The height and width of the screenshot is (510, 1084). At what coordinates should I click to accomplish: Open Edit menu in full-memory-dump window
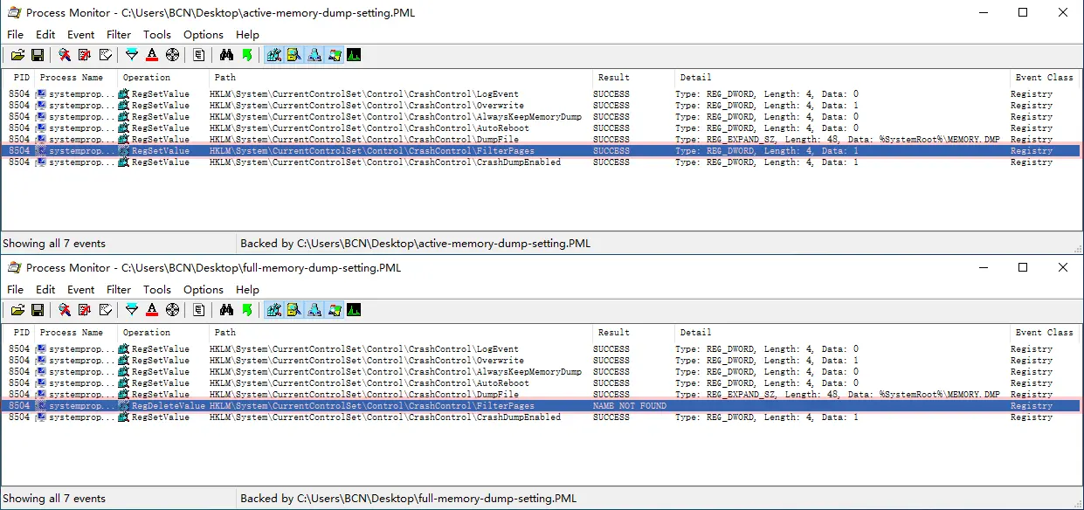[45, 290]
